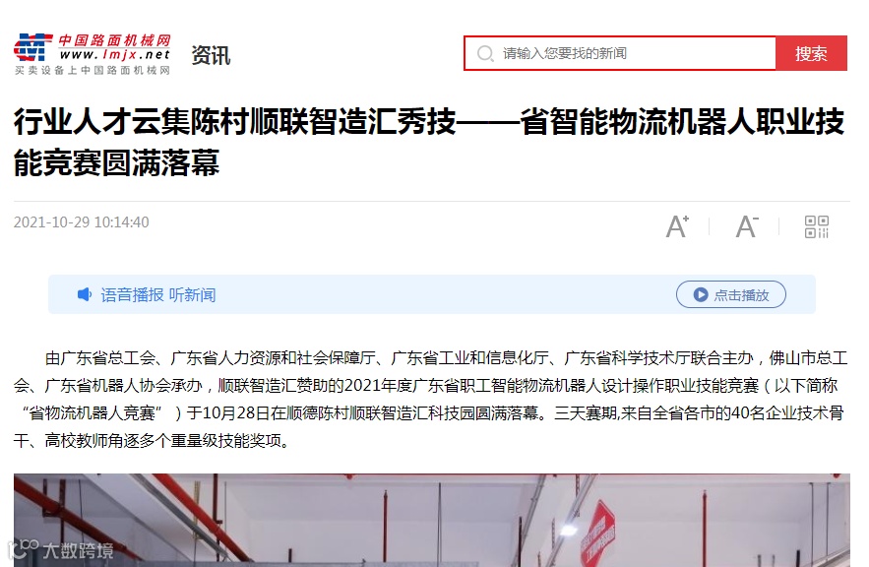This screenshot has height=567, width=869.
Task: Open the 资讯 section
Action: point(211,55)
